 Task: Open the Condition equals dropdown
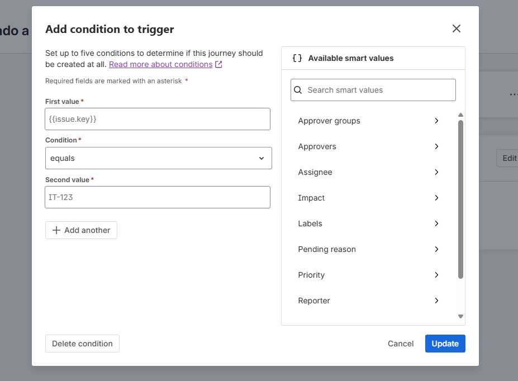tap(158, 158)
